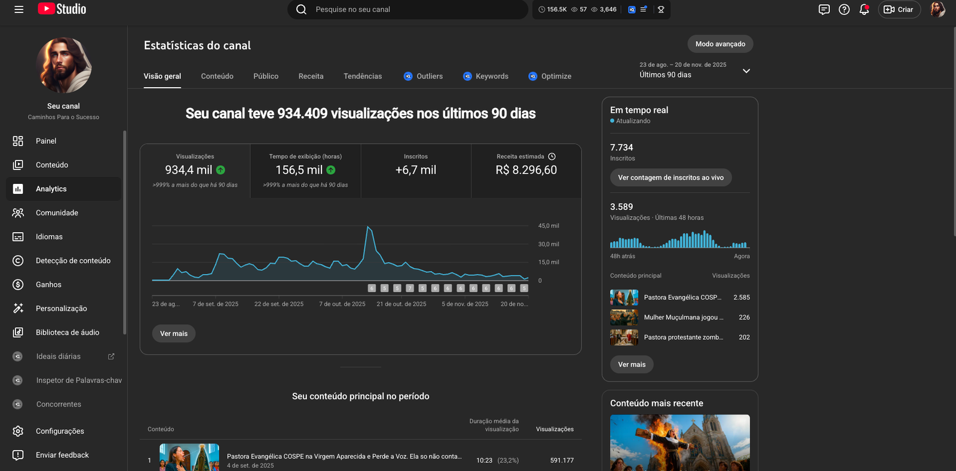
Task: Switch to the Público tab
Action: [x=265, y=76]
